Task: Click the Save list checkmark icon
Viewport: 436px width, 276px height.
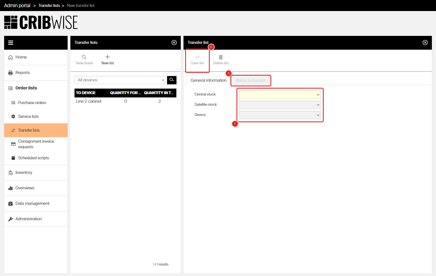Action: point(197,57)
